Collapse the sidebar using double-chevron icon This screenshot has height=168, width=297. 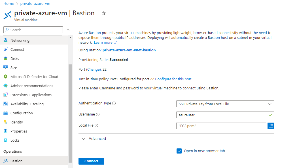point(68,30)
